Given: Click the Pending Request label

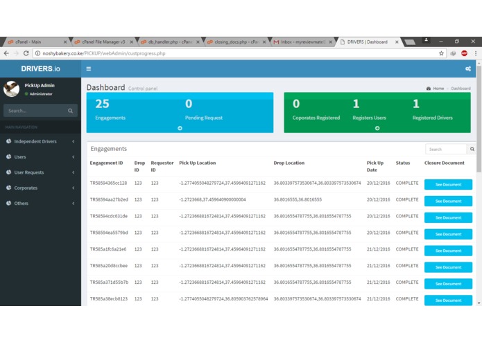Looking at the screenshot, I should (203, 118).
